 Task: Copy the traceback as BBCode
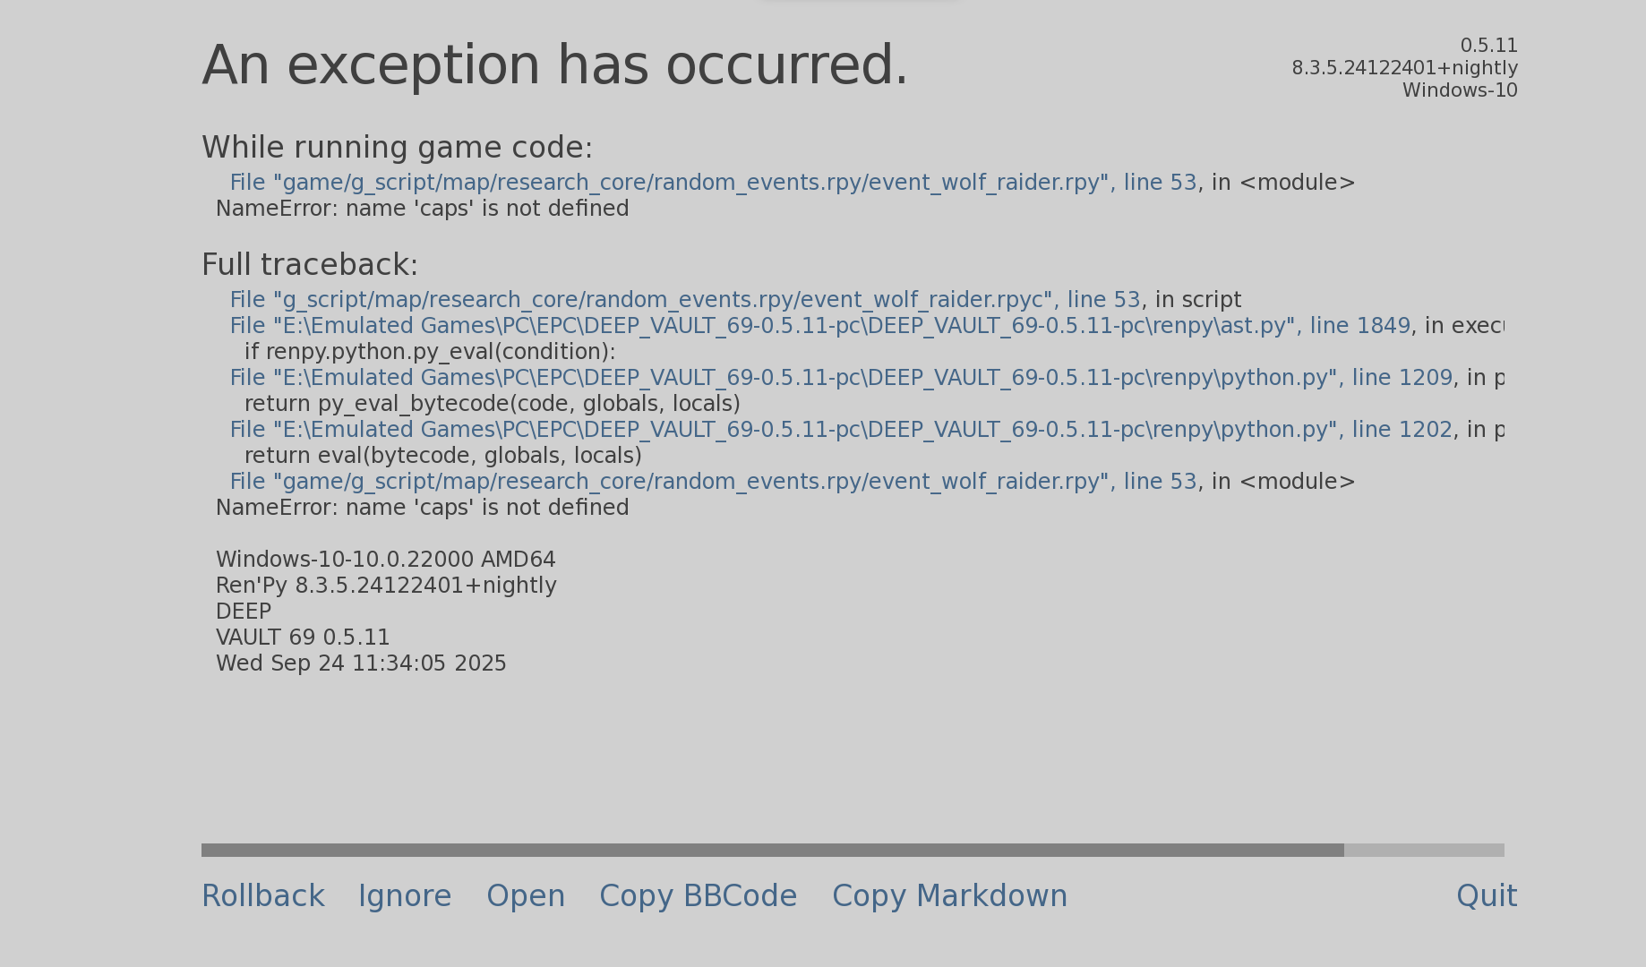point(698,896)
